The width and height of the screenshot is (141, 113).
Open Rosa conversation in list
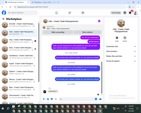(19, 49)
